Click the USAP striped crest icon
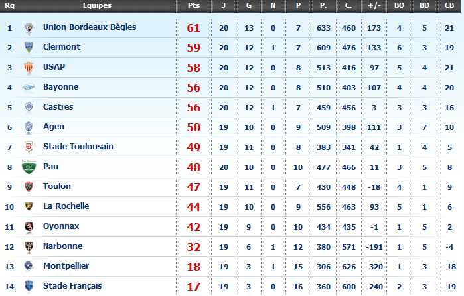Viewport: 464px width, 296px height. [x=29, y=68]
